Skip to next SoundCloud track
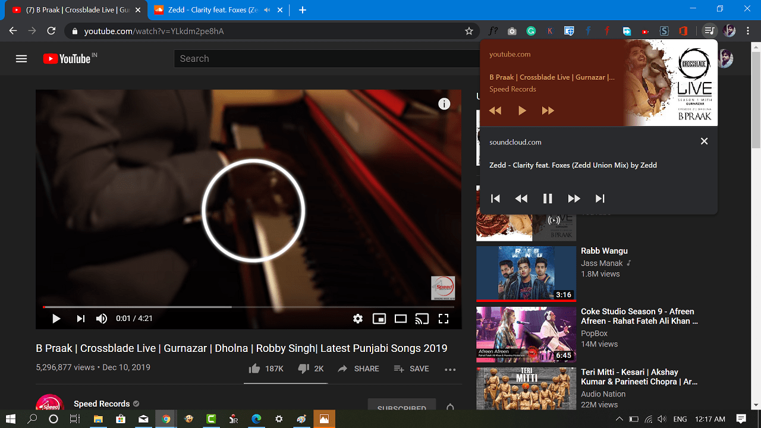 pyautogui.click(x=600, y=199)
